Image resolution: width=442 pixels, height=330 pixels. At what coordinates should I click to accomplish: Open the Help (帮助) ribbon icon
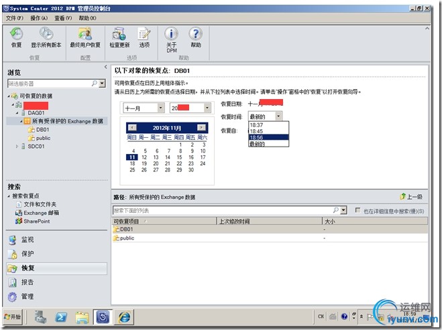[x=196, y=37]
